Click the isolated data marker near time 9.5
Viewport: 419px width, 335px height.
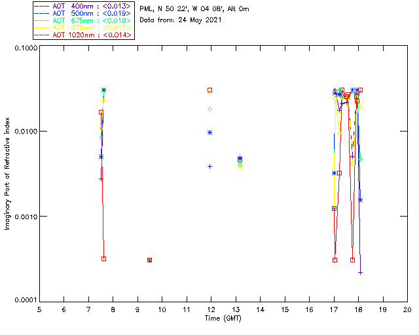(x=150, y=260)
